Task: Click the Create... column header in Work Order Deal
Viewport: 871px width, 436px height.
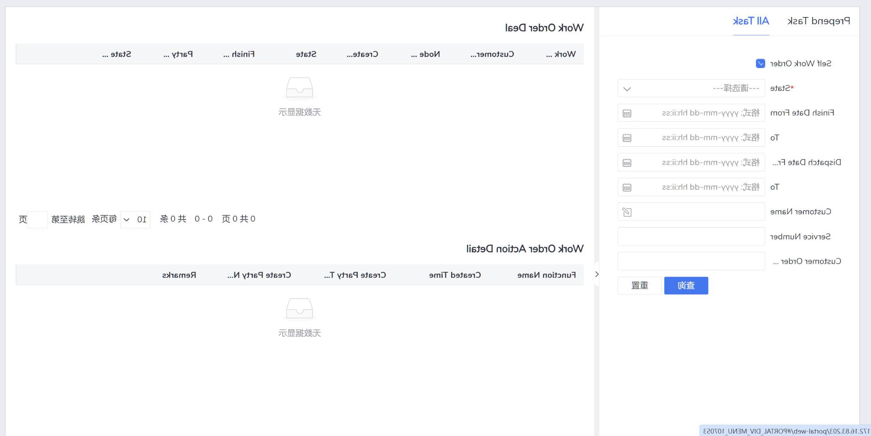Action: click(362, 54)
